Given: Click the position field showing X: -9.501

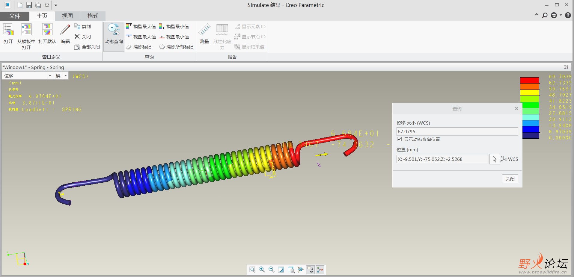Looking at the screenshot, I should point(442,159).
